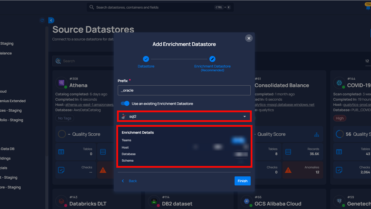371x209 pixels.
Task: Open the athena.us-east-1.amazonaws host link
Action: tap(89, 105)
